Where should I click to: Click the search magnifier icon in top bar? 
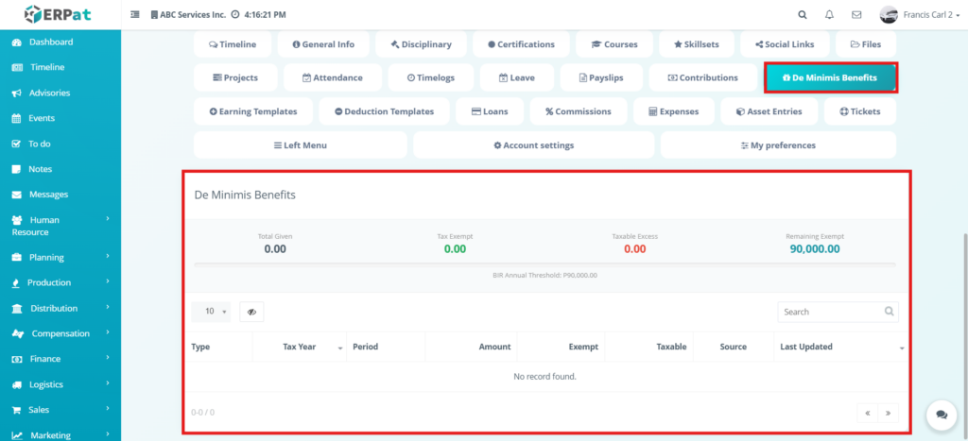tap(803, 15)
